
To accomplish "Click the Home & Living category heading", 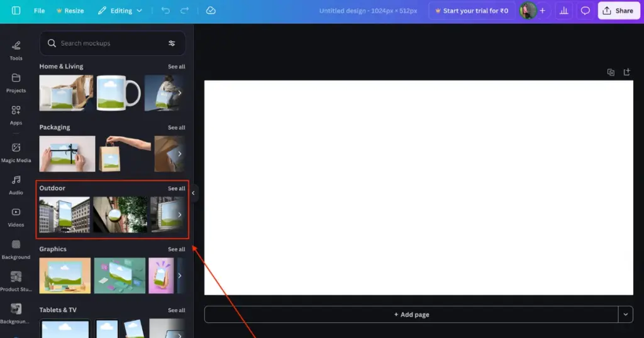I will pyautogui.click(x=61, y=67).
